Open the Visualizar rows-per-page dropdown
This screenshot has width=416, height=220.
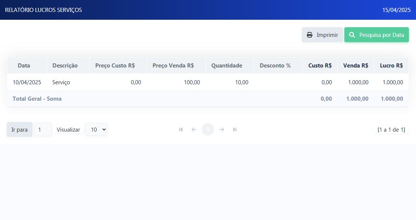pos(96,130)
